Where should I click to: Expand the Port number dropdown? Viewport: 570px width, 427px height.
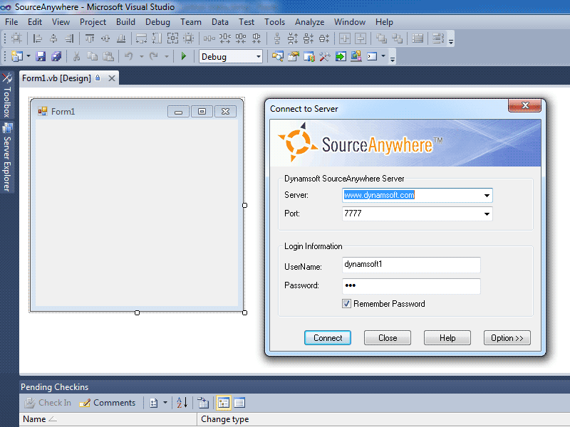[487, 214]
